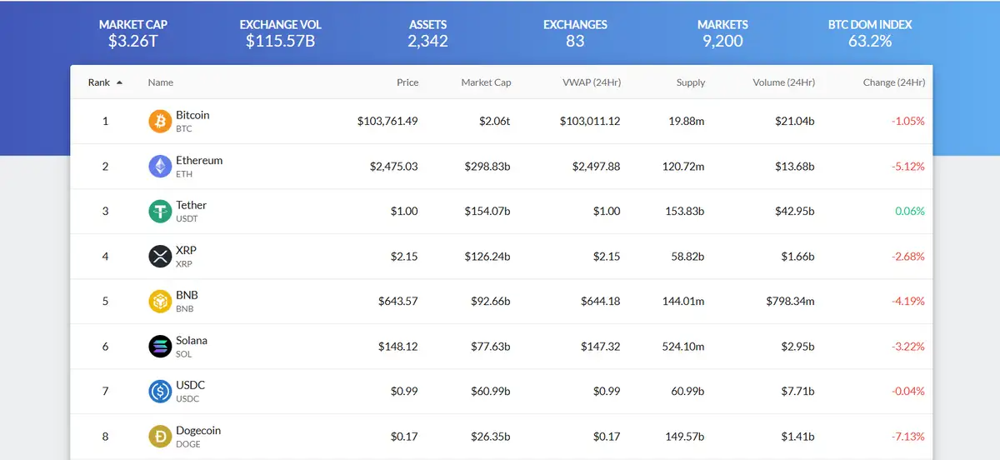Click XRP change -2.68%
The height and width of the screenshot is (460, 1000).
click(x=908, y=256)
